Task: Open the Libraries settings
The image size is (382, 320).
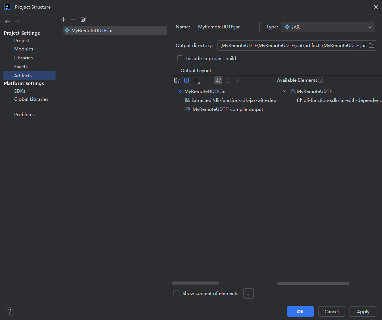Action: tap(24, 58)
